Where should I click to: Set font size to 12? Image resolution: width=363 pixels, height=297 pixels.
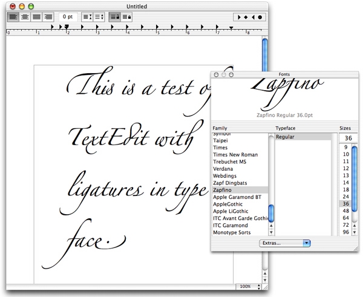tap(345, 169)
